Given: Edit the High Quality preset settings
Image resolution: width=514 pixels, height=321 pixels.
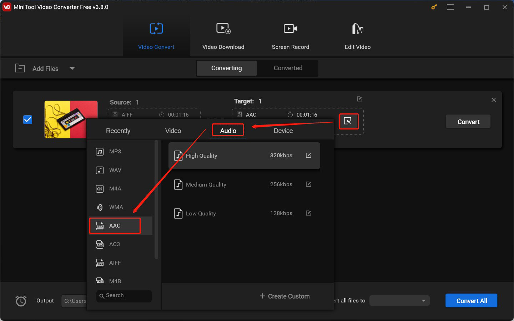Looking at the screenshot, I should 309,155.
